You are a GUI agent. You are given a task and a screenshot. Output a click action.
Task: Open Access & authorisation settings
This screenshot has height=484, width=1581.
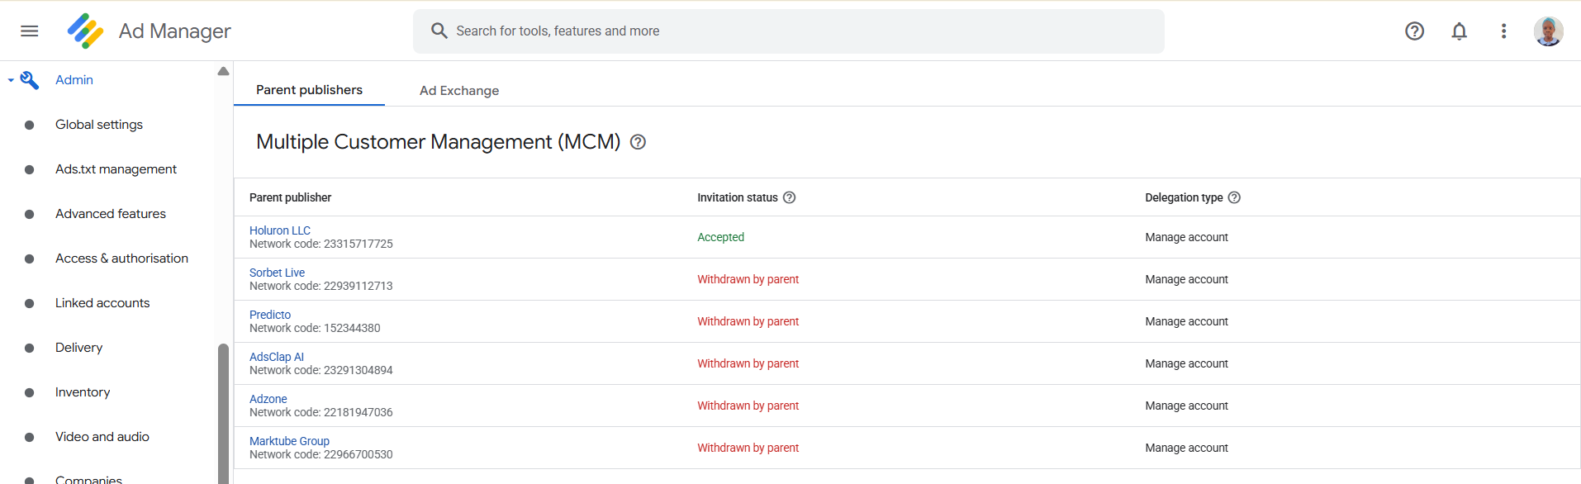tap(121, 259)
